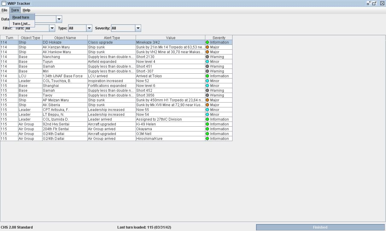Sort by the Turn column header

9,38
